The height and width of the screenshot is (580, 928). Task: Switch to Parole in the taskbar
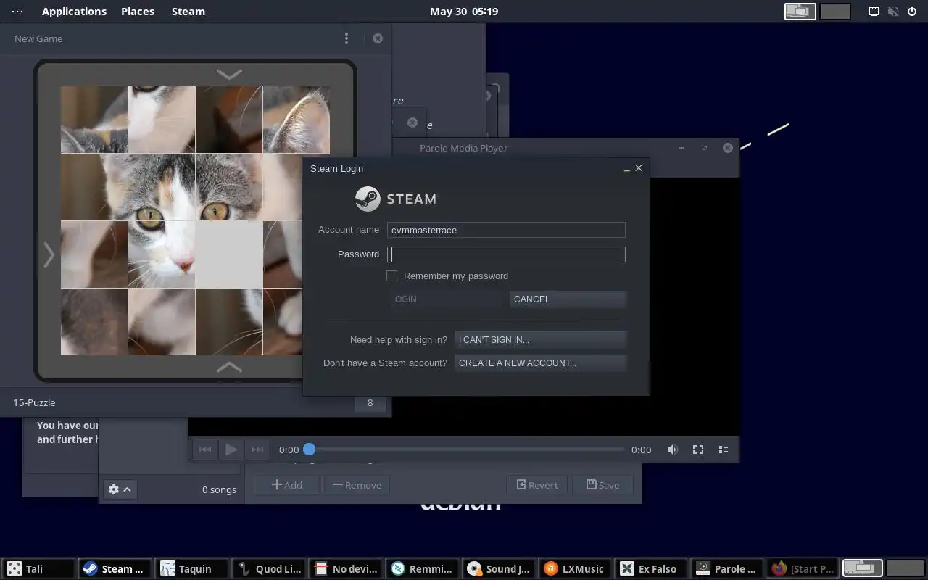coord(728,569)
